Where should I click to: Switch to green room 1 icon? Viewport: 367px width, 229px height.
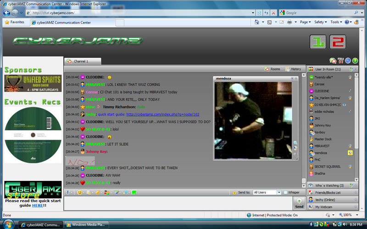point(318,42)
